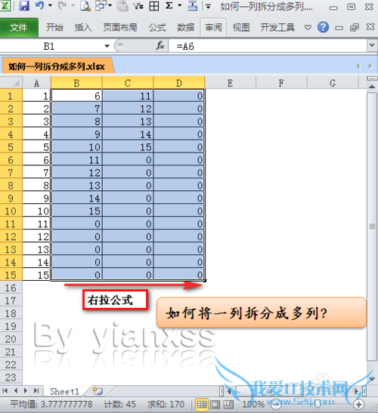378x413 pixels.
Task: Switch to the 插入 ribbon tab
Action: click(82, 27)
